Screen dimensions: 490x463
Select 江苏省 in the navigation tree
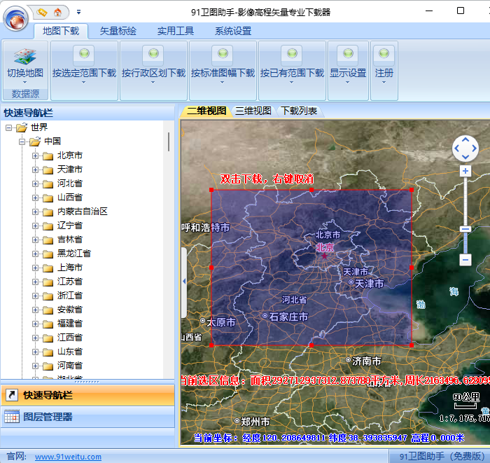click(x=70, y=282)
